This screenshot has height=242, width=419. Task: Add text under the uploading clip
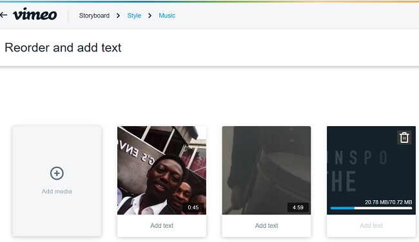tap(371, 226)
